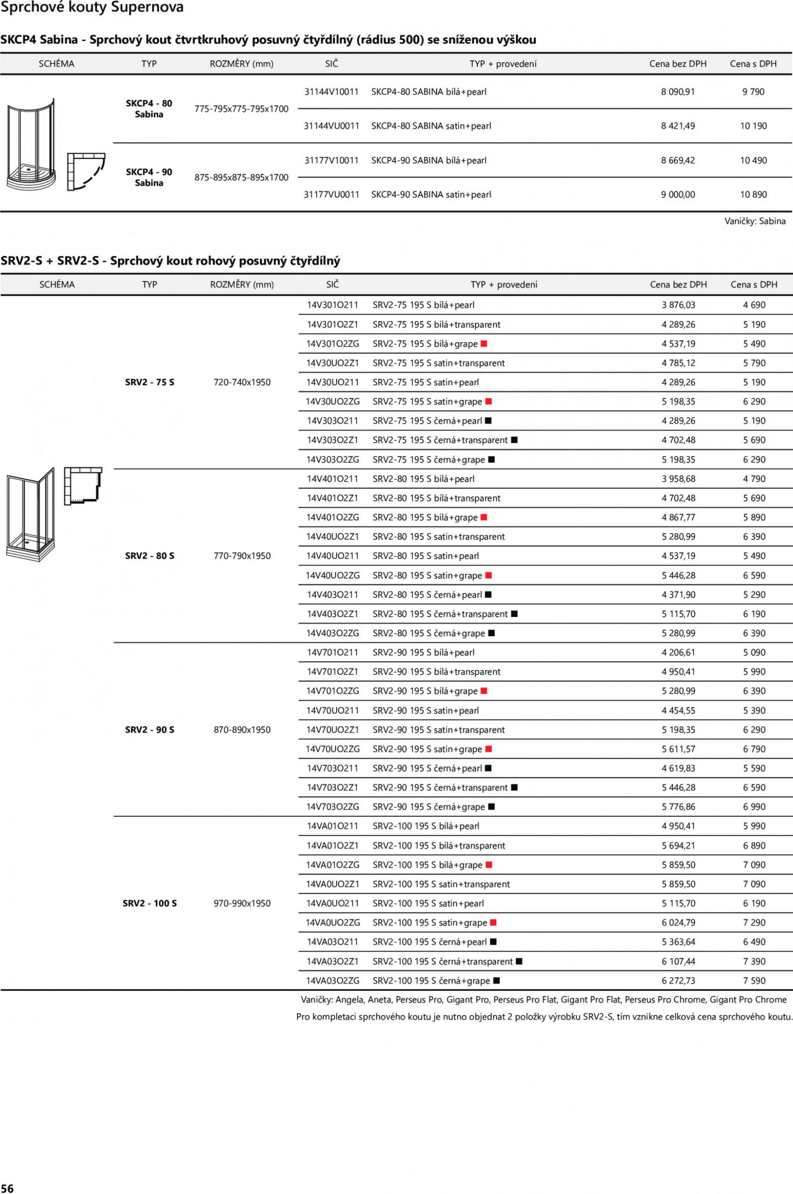Viewport: 793px width, 1194px height.
Task: Click red square next to SRV2-75 satin+grape
Action: tap(488, 401)
